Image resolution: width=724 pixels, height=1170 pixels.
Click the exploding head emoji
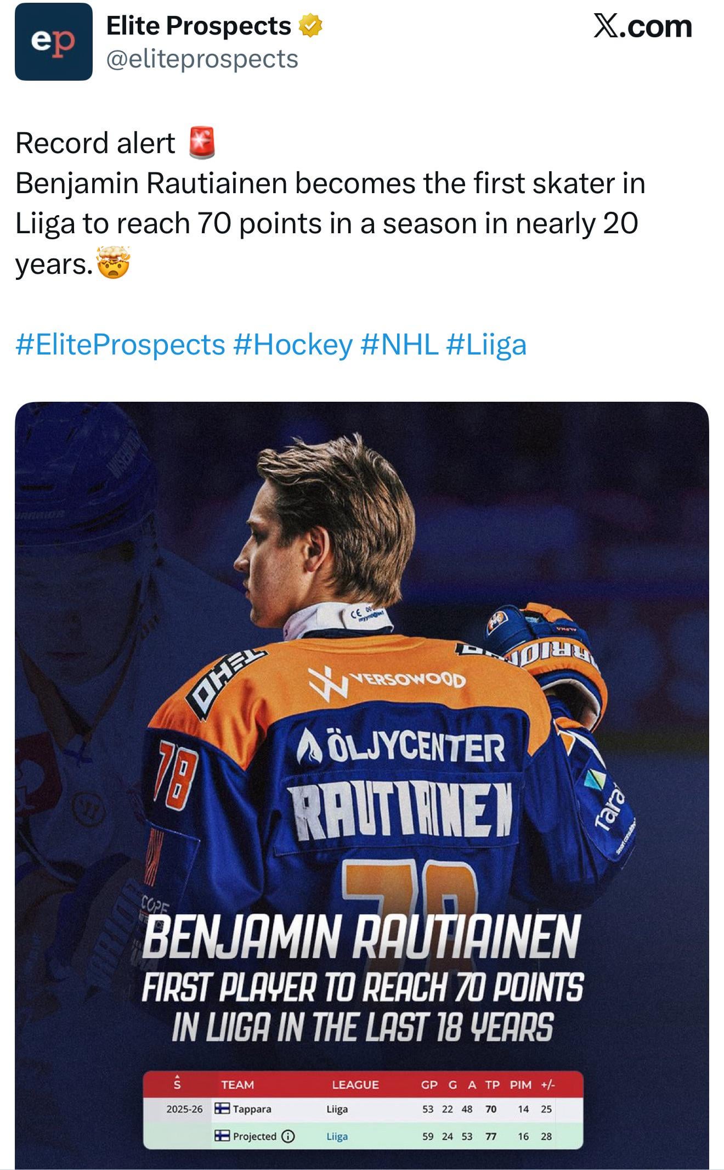[x=114, y=263]
